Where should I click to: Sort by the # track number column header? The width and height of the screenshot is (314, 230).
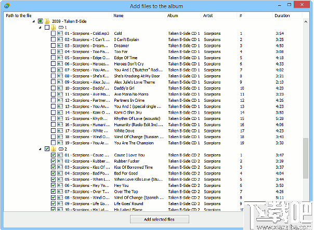[255, 16]
